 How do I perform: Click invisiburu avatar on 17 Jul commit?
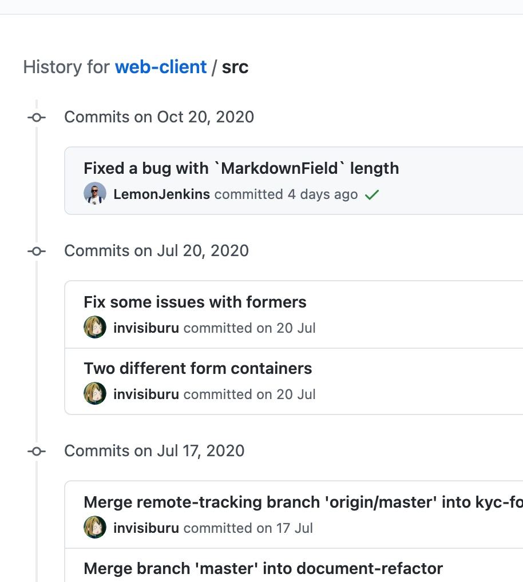pos(95,527)
